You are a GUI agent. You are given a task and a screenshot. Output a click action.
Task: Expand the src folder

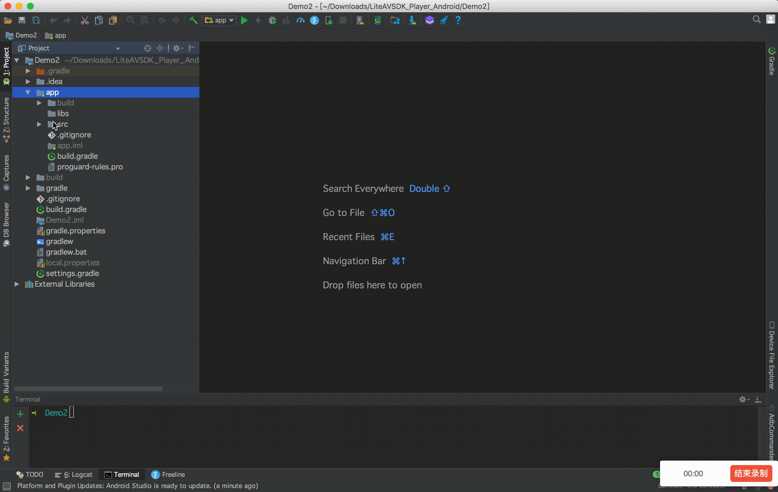39,124
